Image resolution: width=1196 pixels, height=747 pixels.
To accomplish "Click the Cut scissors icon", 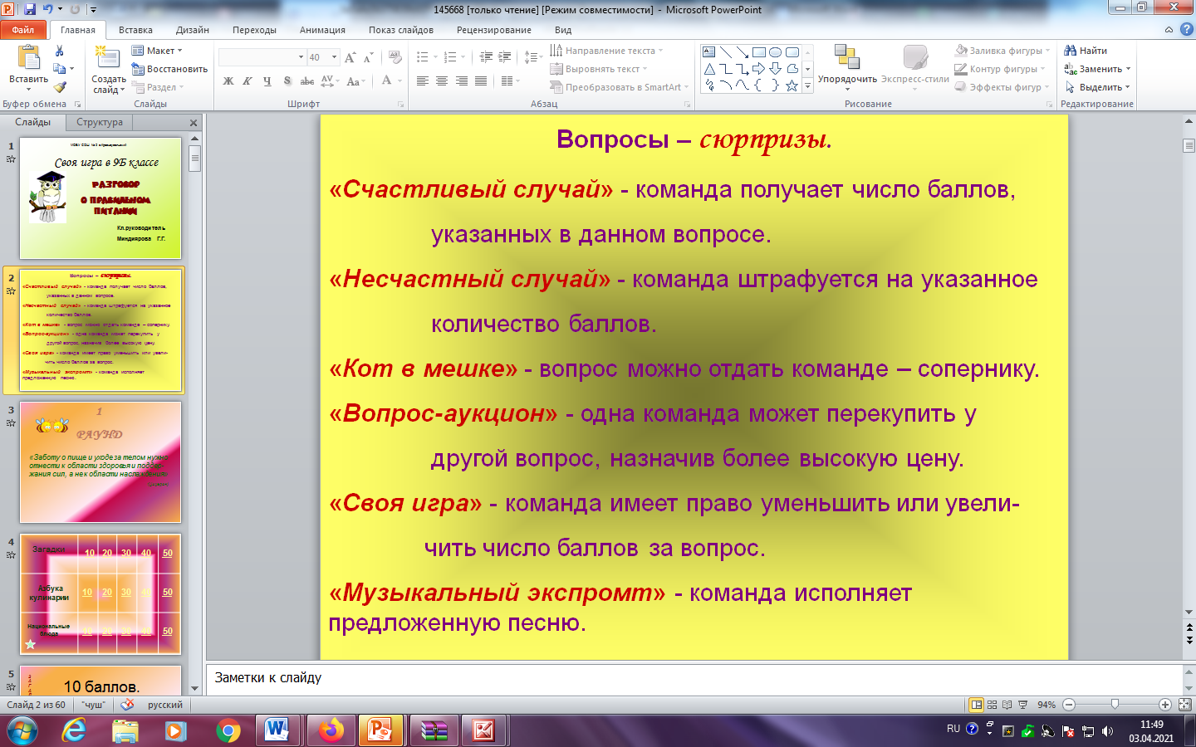I will [x=59, y=51].
